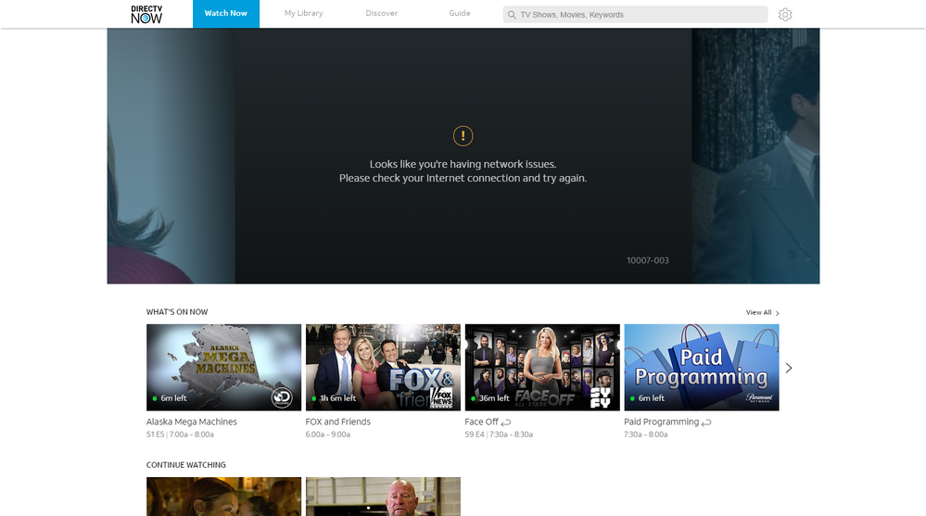Click the Paid Programming title text

(x=662, y=422)
